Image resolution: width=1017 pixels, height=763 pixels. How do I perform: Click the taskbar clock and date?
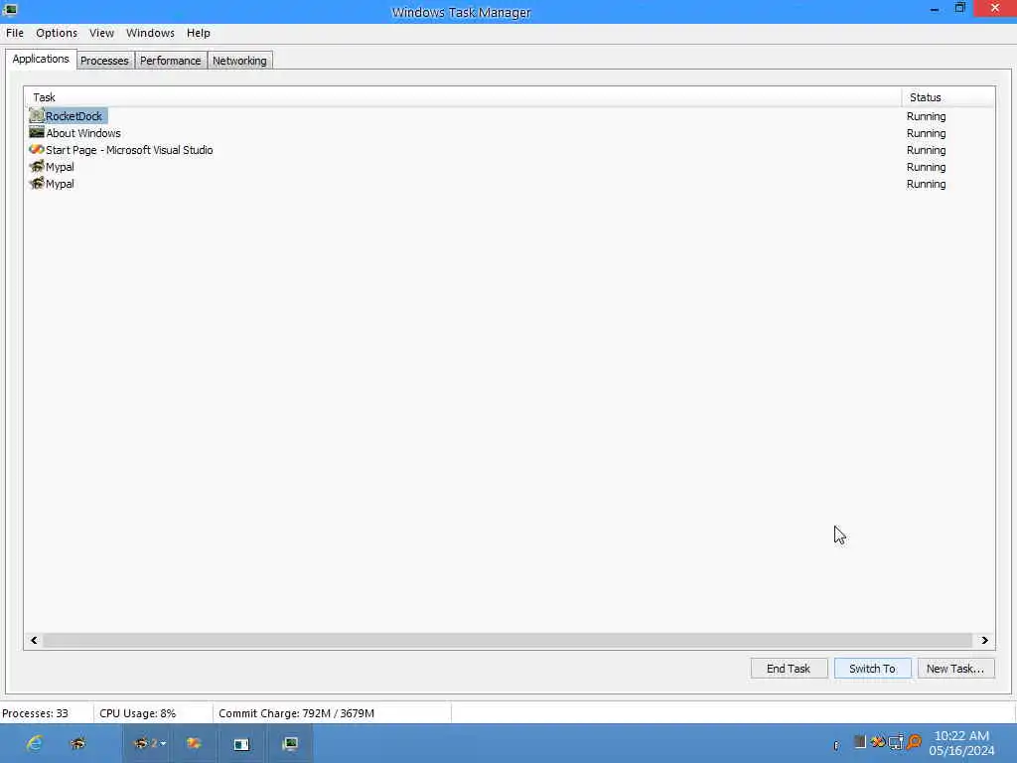961,743
